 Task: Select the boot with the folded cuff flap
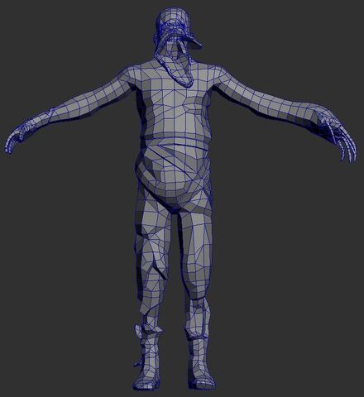click(148, 356)
